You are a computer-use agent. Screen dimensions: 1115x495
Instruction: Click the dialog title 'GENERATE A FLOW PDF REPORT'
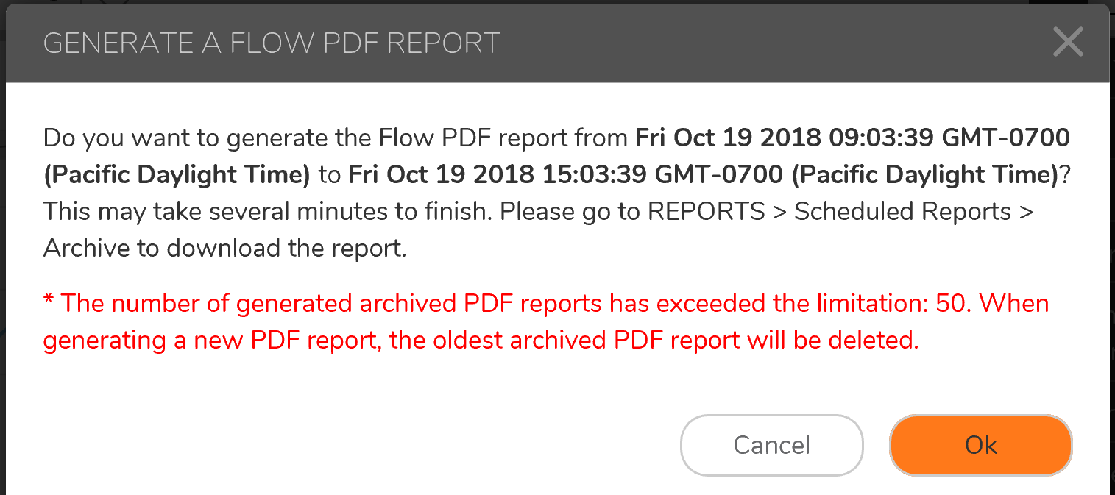(272, 43)
